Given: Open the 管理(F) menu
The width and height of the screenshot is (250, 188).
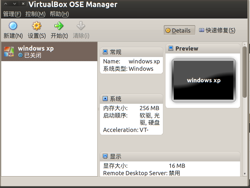Looking at the screenshot, I should (12, 14).
